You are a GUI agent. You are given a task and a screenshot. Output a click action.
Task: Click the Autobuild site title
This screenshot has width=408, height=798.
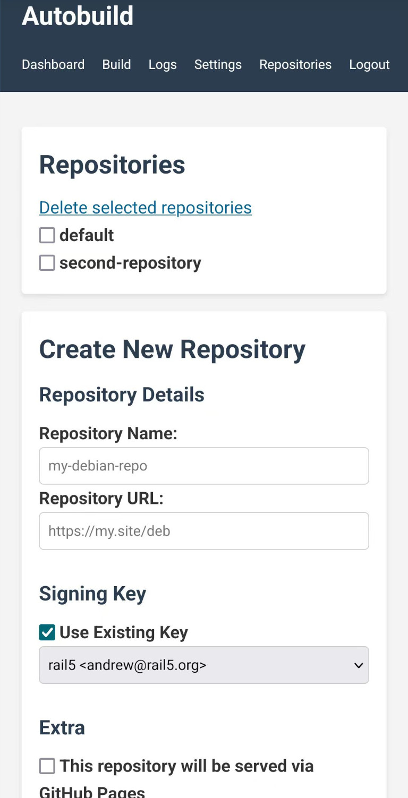(78, 16)
